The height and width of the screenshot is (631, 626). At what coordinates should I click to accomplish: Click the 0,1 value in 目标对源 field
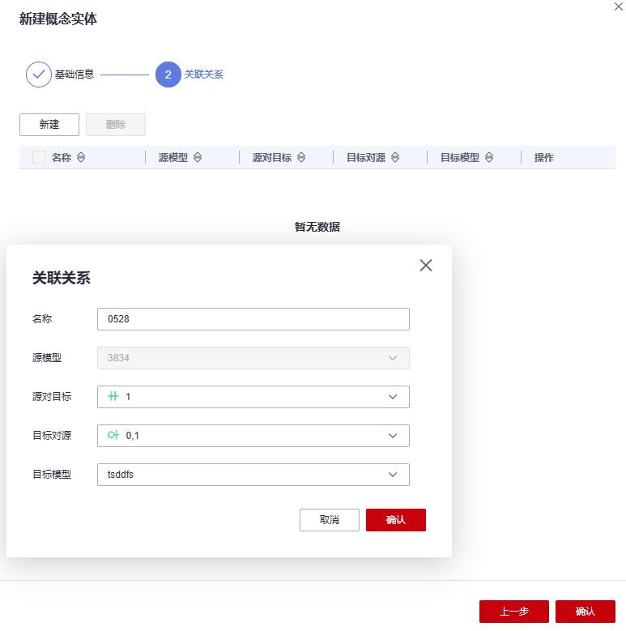[132, 436]
